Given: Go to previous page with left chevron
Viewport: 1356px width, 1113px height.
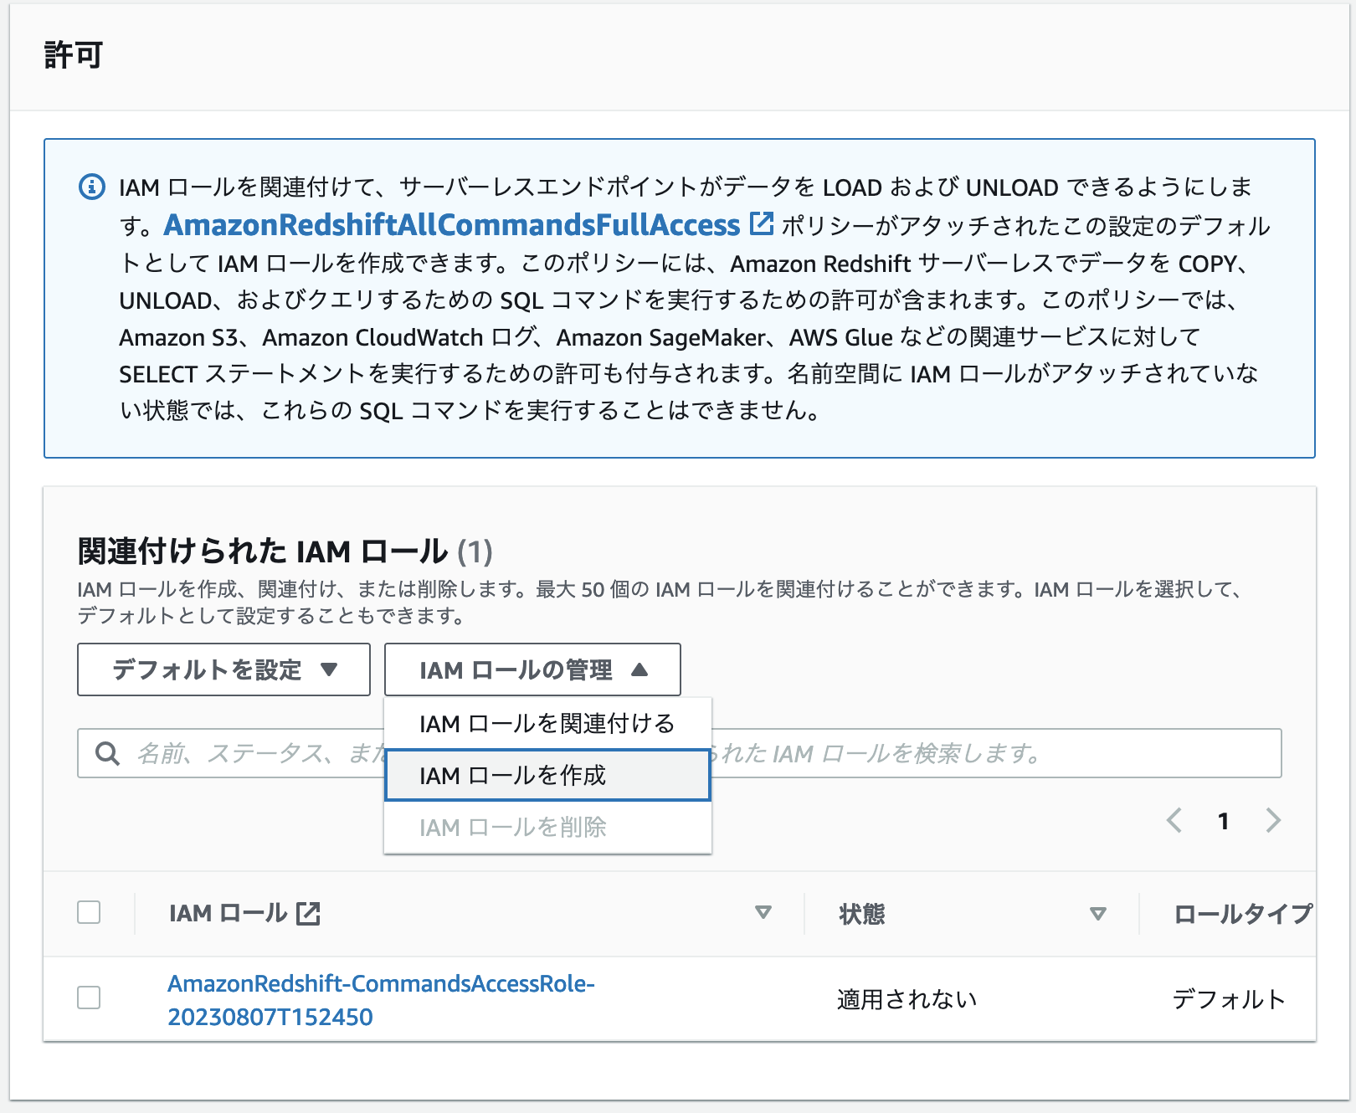Looking at the screenshot, I should coord(1174,820).
